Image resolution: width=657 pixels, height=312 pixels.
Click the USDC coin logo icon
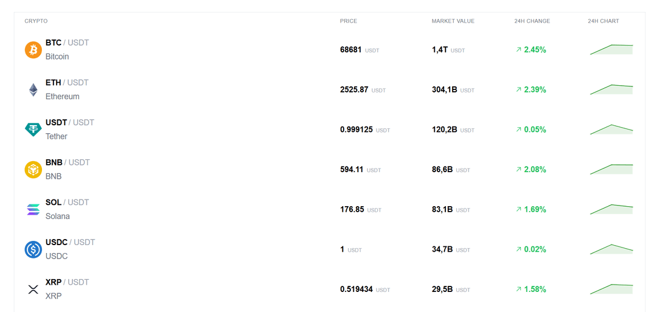33,249
